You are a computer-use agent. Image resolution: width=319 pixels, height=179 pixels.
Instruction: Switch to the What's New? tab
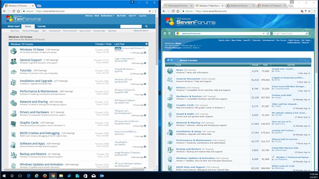(x=14, y=26)
